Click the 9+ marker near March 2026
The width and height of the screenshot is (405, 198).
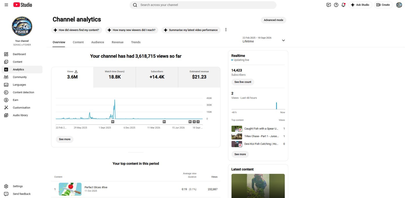pyautogui.click(x=164, y=122)
